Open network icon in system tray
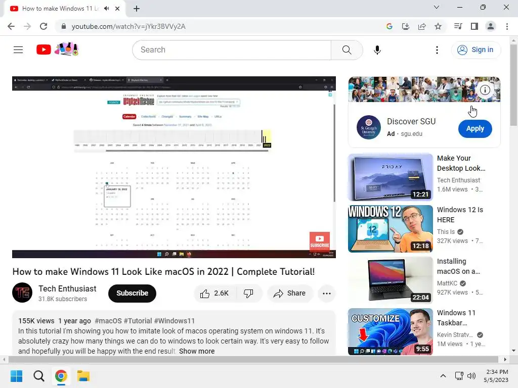The image size is (518, 388). [459, 376]
